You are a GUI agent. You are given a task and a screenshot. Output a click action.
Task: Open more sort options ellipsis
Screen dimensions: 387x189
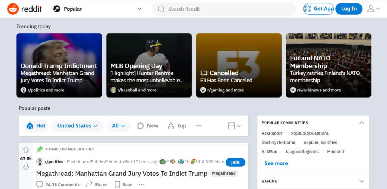click(x=199, y=125)
